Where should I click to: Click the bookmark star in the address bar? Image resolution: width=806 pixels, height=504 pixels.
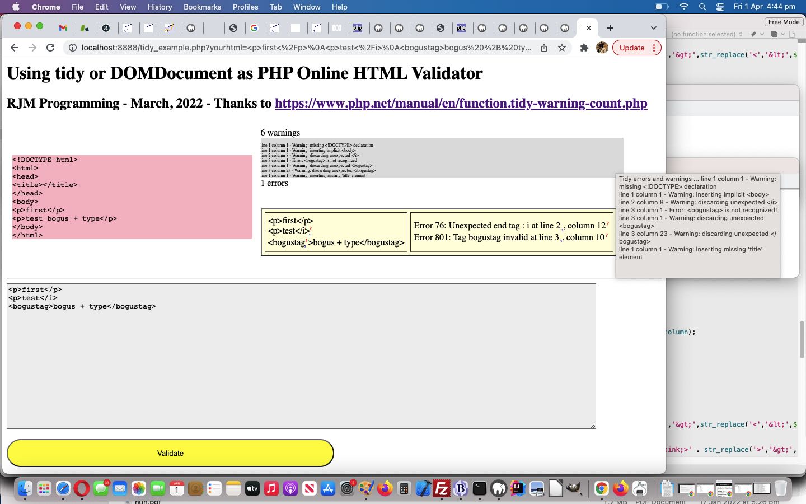coord(561,48)
